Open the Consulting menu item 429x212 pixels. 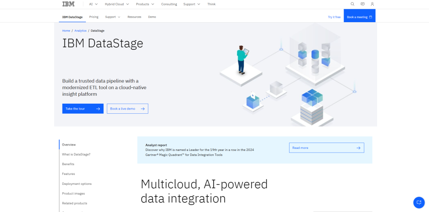pyautogui.click(x=169, y=4)
